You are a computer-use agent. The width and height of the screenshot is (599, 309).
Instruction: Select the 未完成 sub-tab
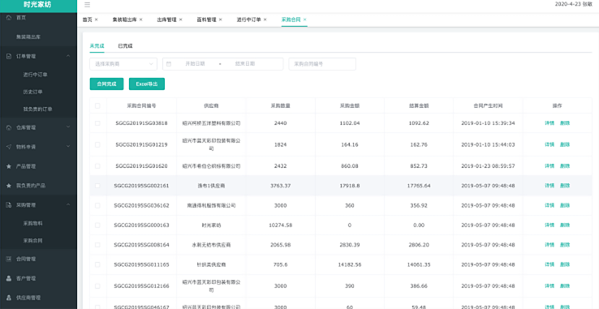(97, 46)
